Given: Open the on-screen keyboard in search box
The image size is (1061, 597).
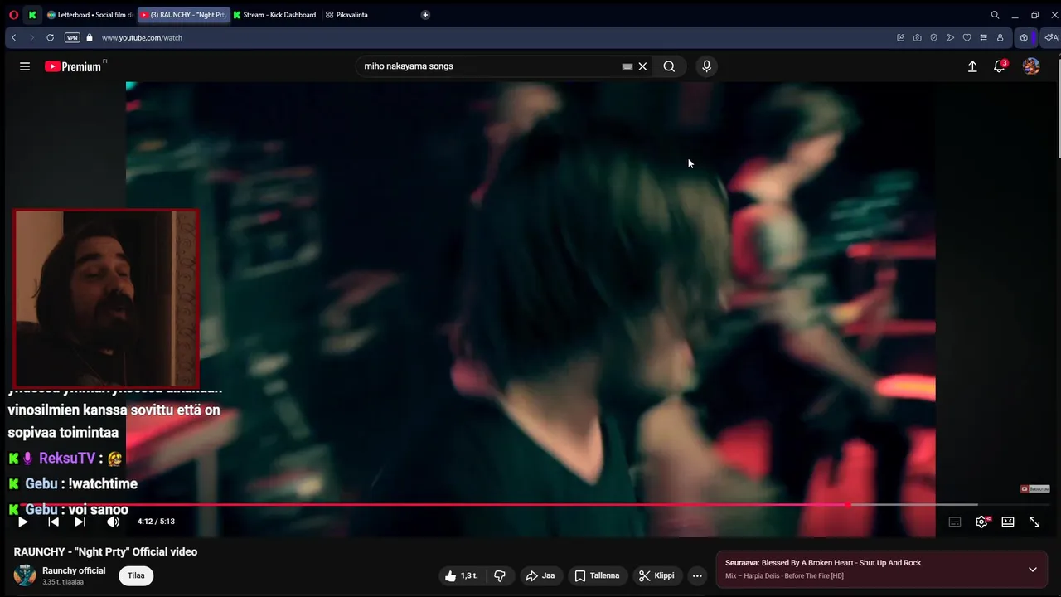Looking at the screenshot, I should click(627, 66).
